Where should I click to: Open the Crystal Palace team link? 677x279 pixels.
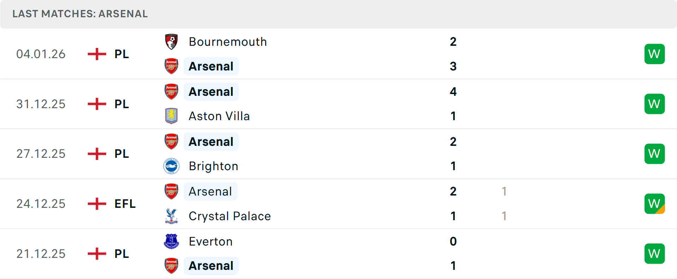coord(230,216)
